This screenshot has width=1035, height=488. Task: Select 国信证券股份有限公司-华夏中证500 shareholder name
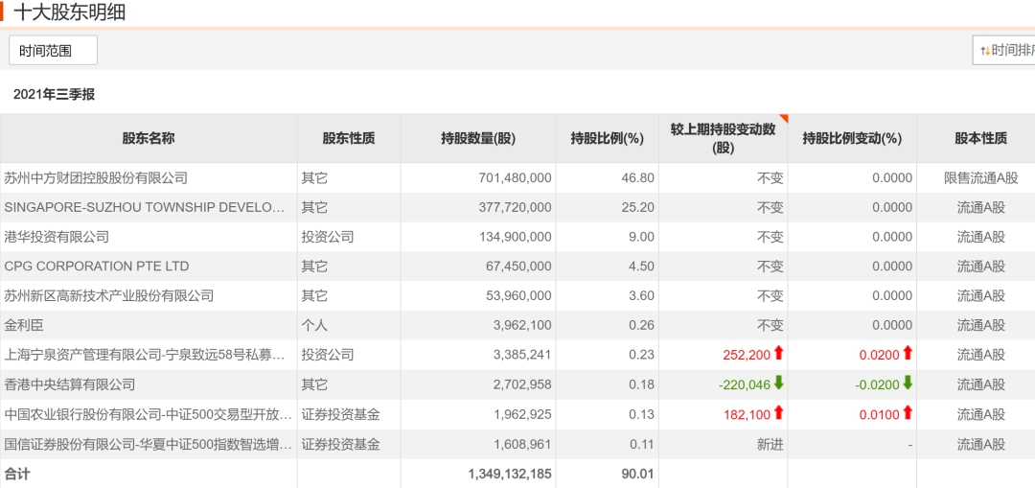click(148, 444)
